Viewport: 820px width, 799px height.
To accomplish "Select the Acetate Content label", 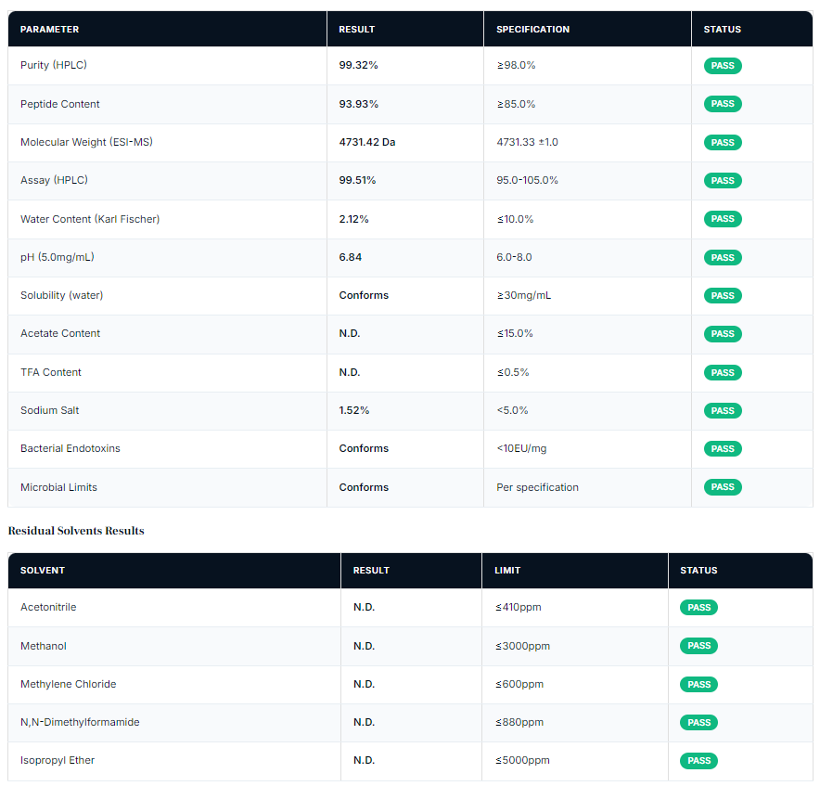I will tap(60, 333).
